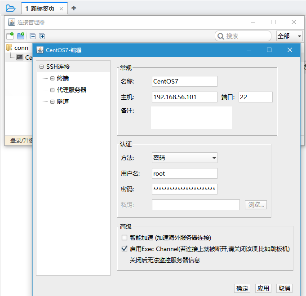Click the 浏览... browse button
This screenshot has height=296, width=306.
tap(256, 205)
